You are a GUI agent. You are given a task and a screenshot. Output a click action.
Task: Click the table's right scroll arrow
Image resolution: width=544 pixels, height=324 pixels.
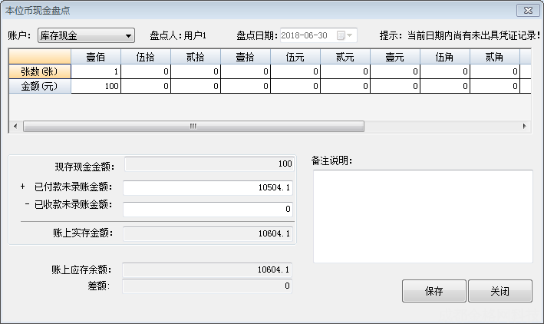[x=525, y=126]
